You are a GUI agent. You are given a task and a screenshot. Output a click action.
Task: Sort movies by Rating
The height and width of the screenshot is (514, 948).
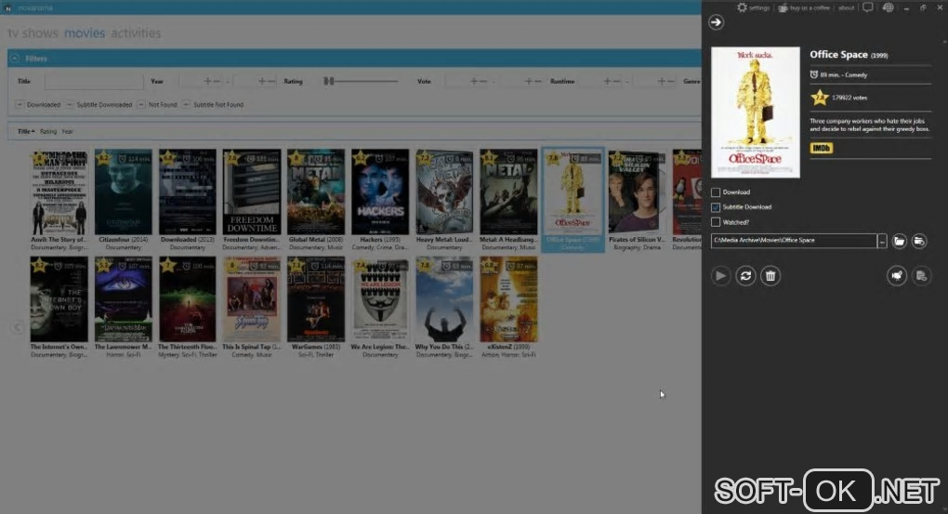click(x=48, y=131)
